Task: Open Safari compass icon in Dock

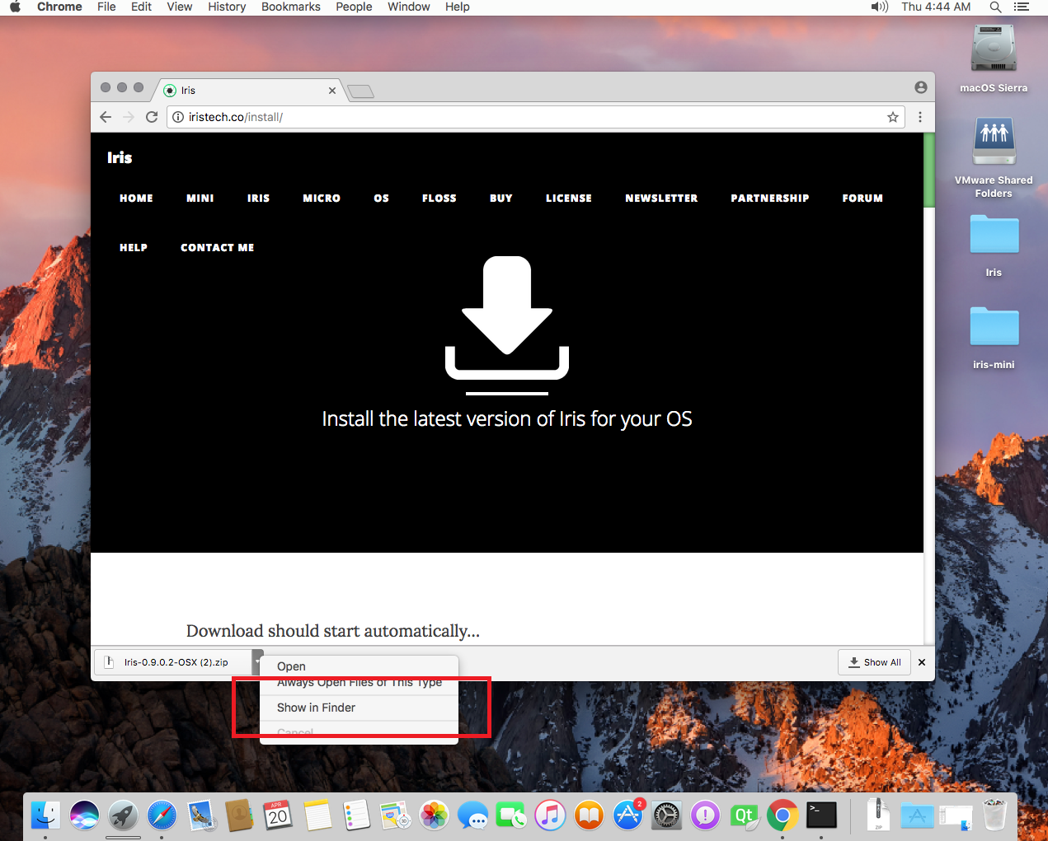Action: click(162, 815)
